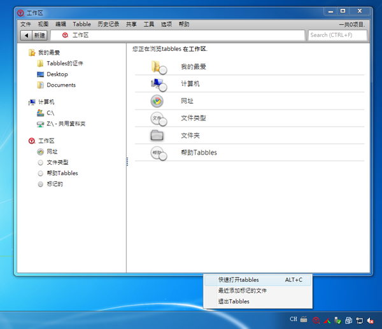The height and width of the screenshot is (329, 382).
Task: Click the 网址 label in main list
Action: [x=187, y=101]
